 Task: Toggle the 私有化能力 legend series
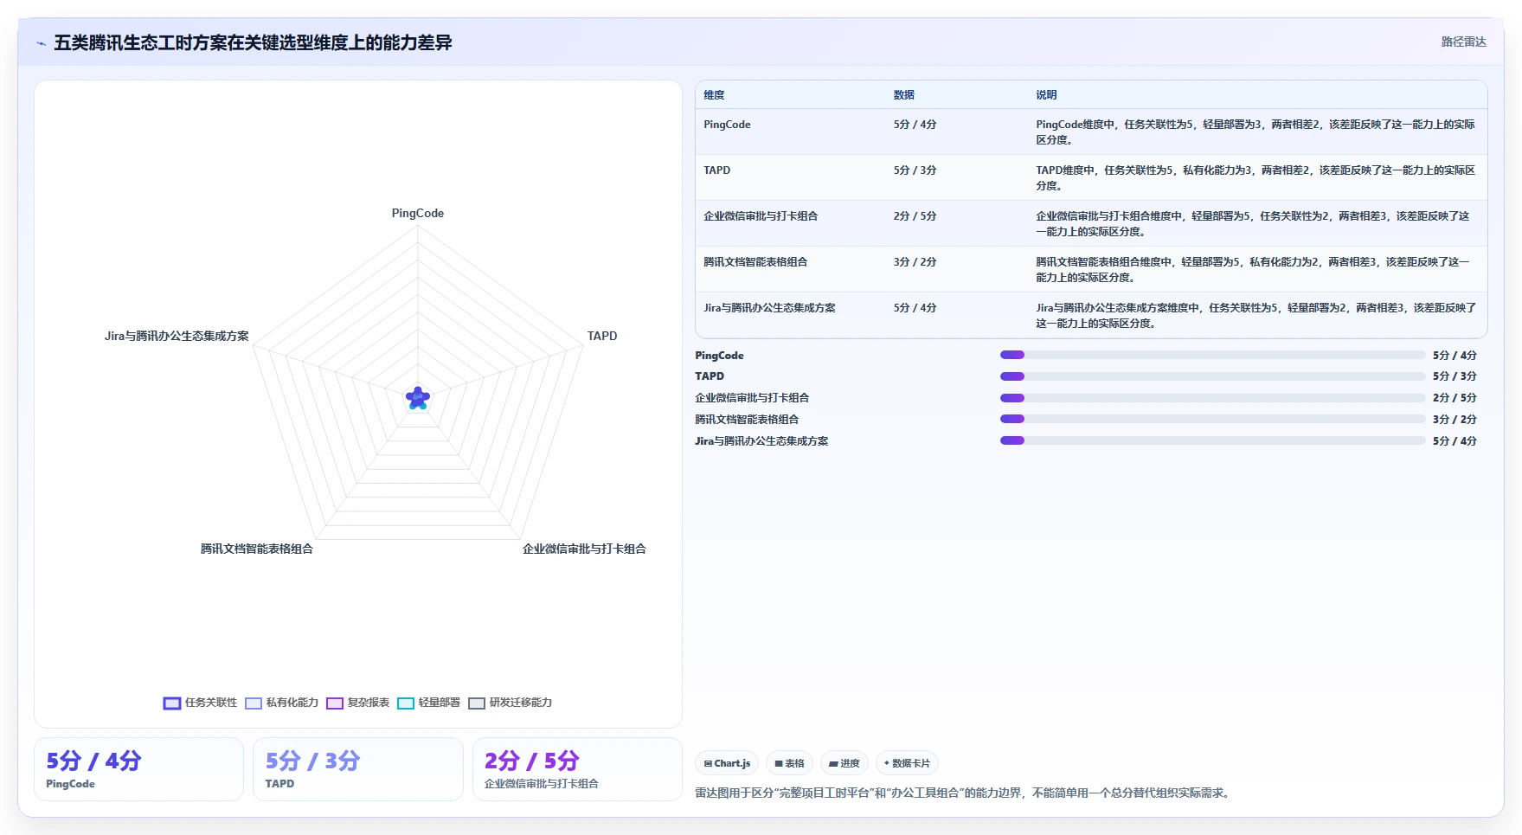[x=282, y=703]
